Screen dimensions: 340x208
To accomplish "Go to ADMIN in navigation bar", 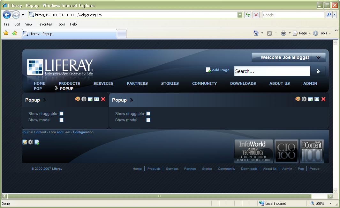I will pos(310,83).
